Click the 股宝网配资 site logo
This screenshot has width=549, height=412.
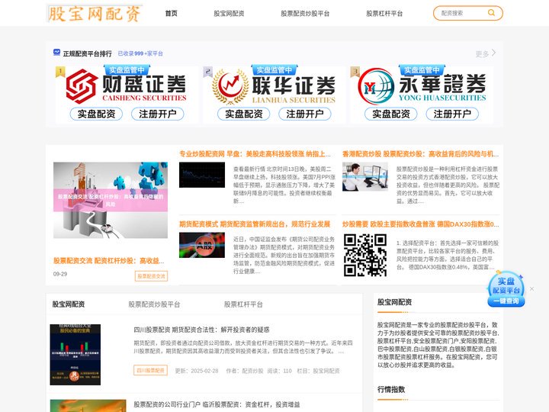pyautogui.click(x=95, y=14)
